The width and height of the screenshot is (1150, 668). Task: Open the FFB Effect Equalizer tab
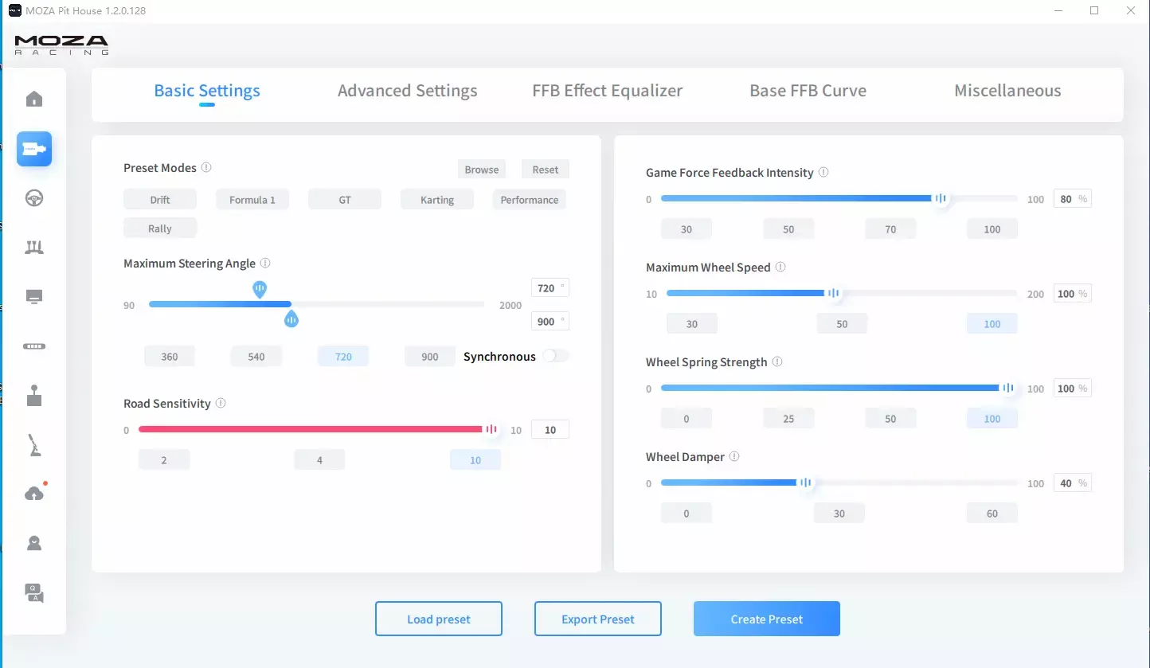[607, 91]
